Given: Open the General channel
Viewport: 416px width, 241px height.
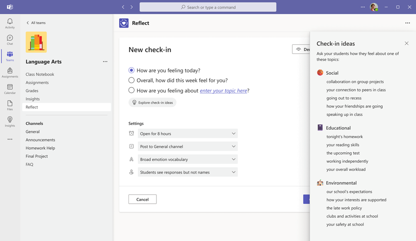Looking at the screenshot, I should [x=32, y=132].
